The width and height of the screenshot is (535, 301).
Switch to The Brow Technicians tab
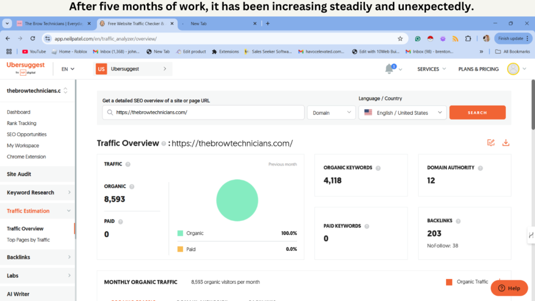point(54,24)
